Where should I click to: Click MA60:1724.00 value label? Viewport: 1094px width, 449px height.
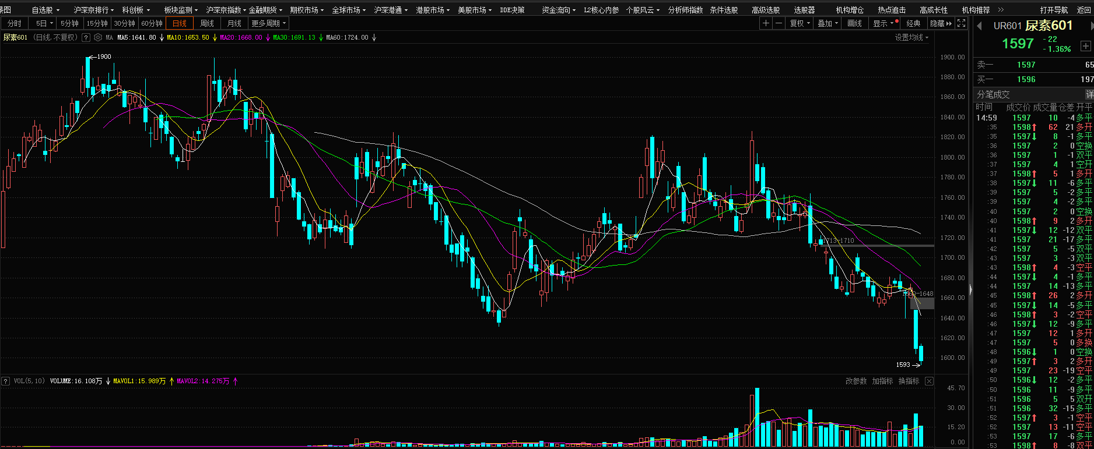click(x=347, y=37)
